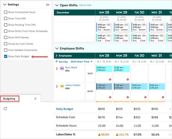Image resolution: width=172 pixels, height=139 pixels.
Task: Click Aisha Holden's 36.00 total hours
Action: 90,91
